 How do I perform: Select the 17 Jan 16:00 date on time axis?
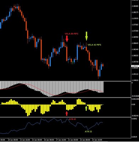click(61, 140)
